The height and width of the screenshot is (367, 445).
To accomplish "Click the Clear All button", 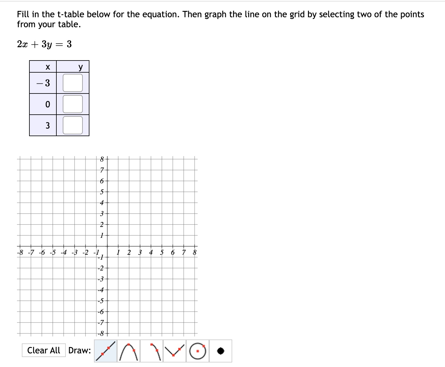I will click(44, 350).
